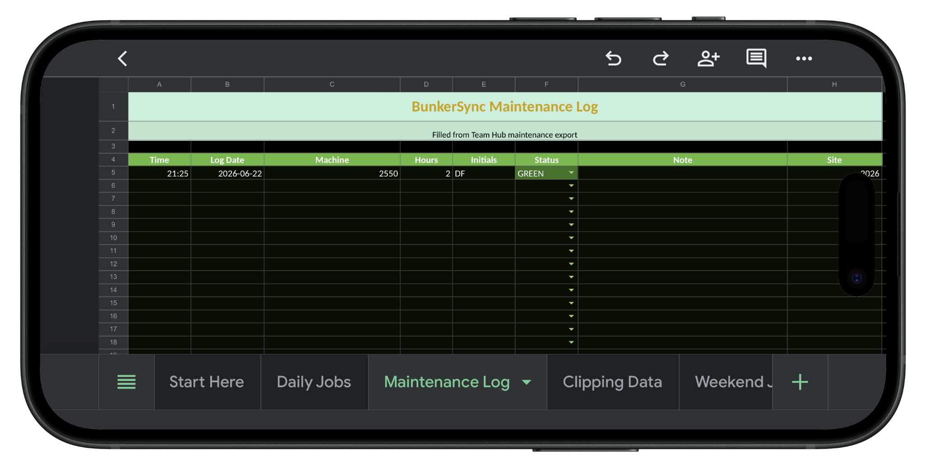Image resolution: width=926 pixels, height=469 pixels.
Task: Select row 5 header
Action: pos(113,173)
